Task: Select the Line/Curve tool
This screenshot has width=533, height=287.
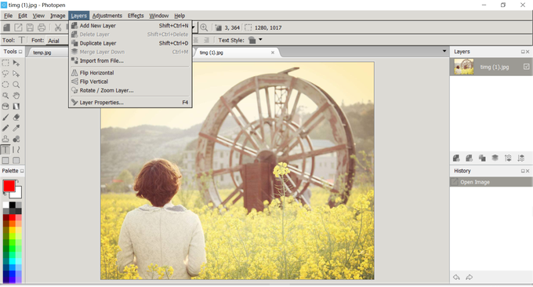Action: 16,150
